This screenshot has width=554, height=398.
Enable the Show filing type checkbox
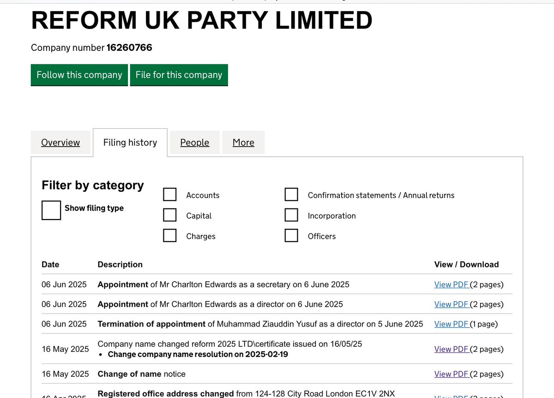(x=51, y=210)
